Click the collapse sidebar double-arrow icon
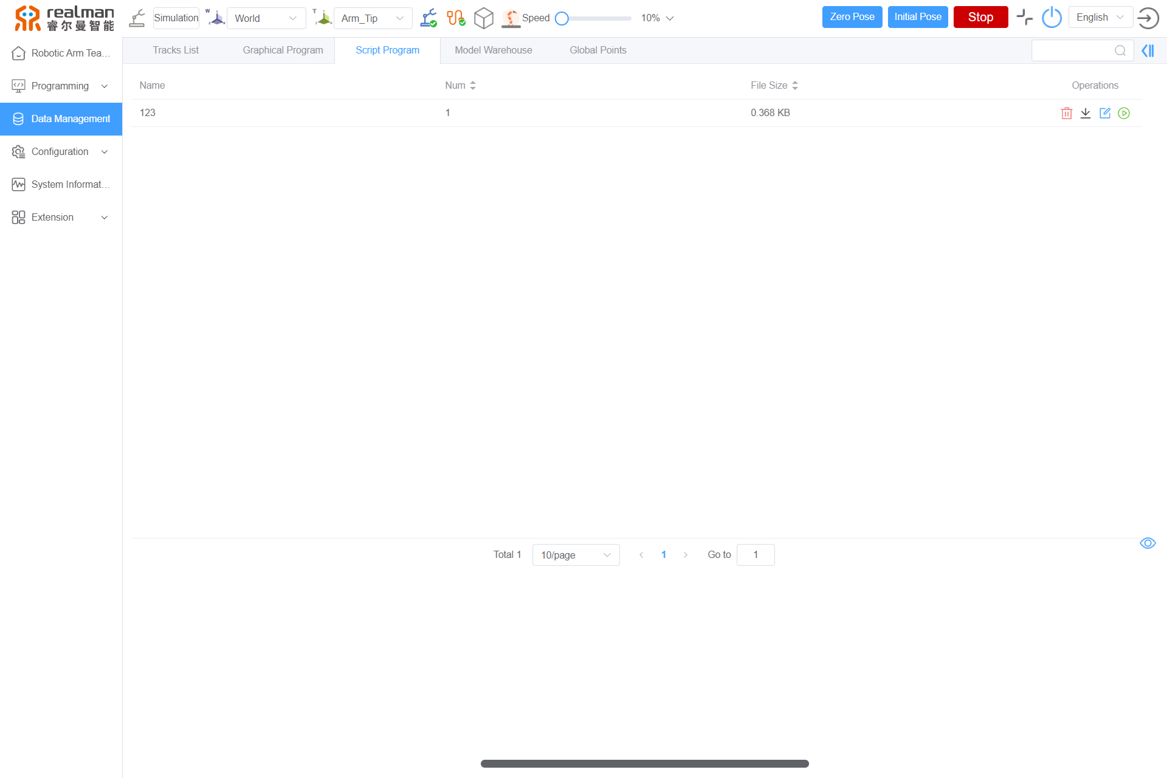The image size is (1167, 778). click(x=1148, y=50)
